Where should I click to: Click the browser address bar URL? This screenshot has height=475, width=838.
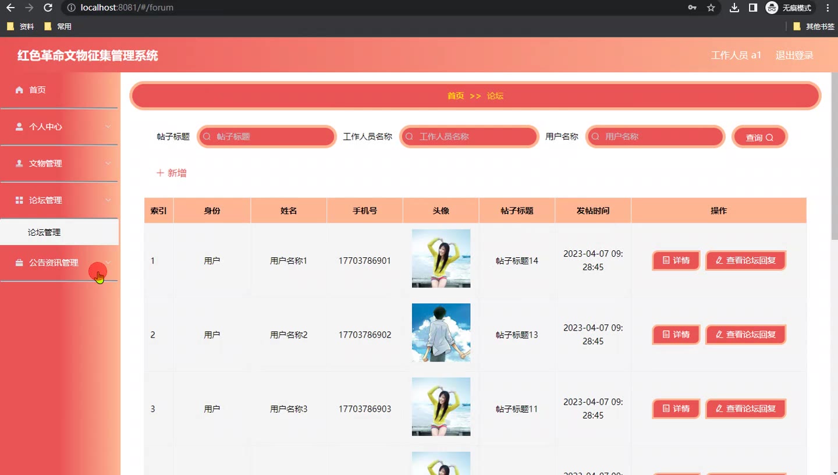127,8
